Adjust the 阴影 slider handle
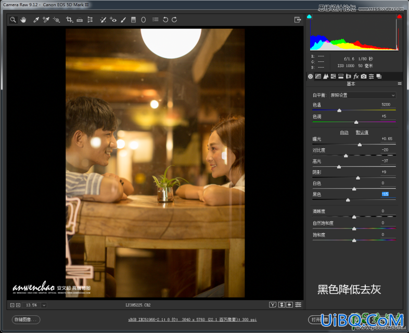Image resolution: width=409 pixels, height=333 pixels. (358, 178)
